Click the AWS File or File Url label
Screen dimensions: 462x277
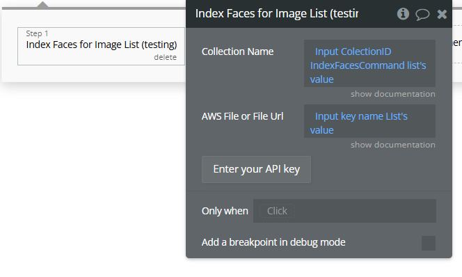click(243, 116)
